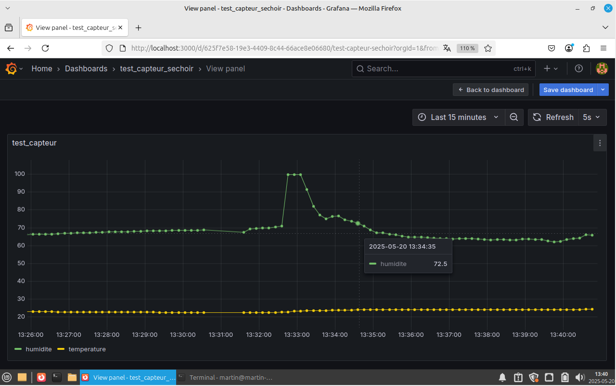This screenshot has width=616, height=386.
Task: Click the volume speaker tray icon
Action: [580, 377]
